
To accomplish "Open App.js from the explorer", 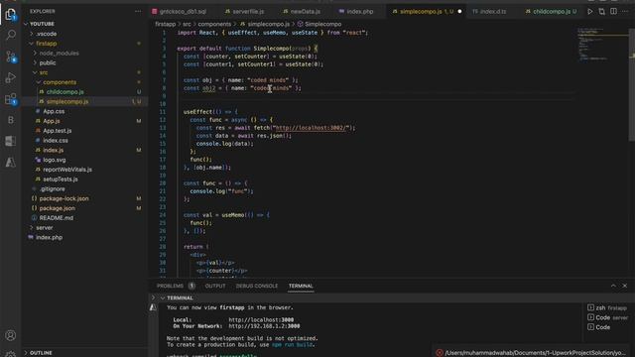I will click(52, 121).
